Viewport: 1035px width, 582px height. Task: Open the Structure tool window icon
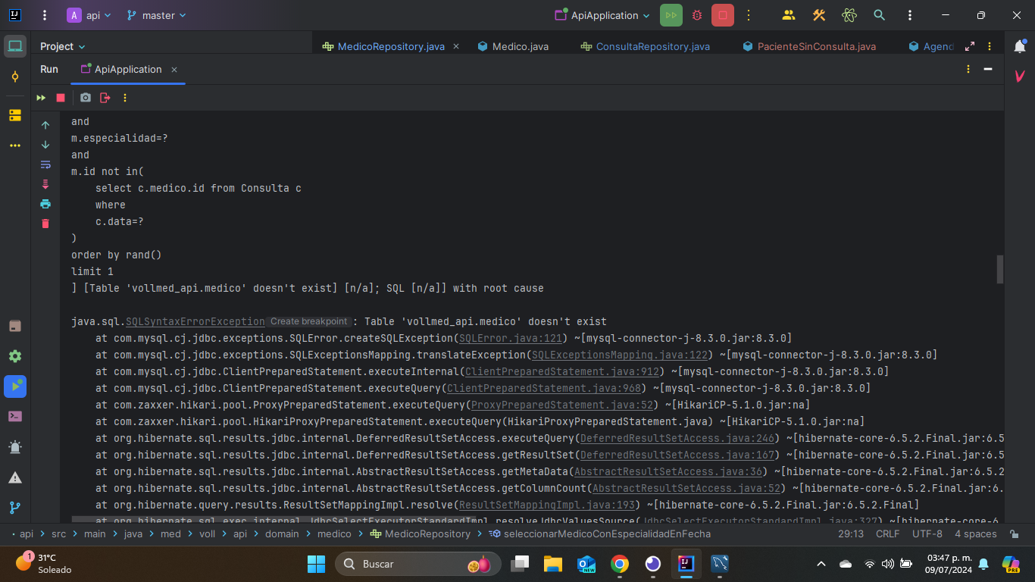(15, 115)
